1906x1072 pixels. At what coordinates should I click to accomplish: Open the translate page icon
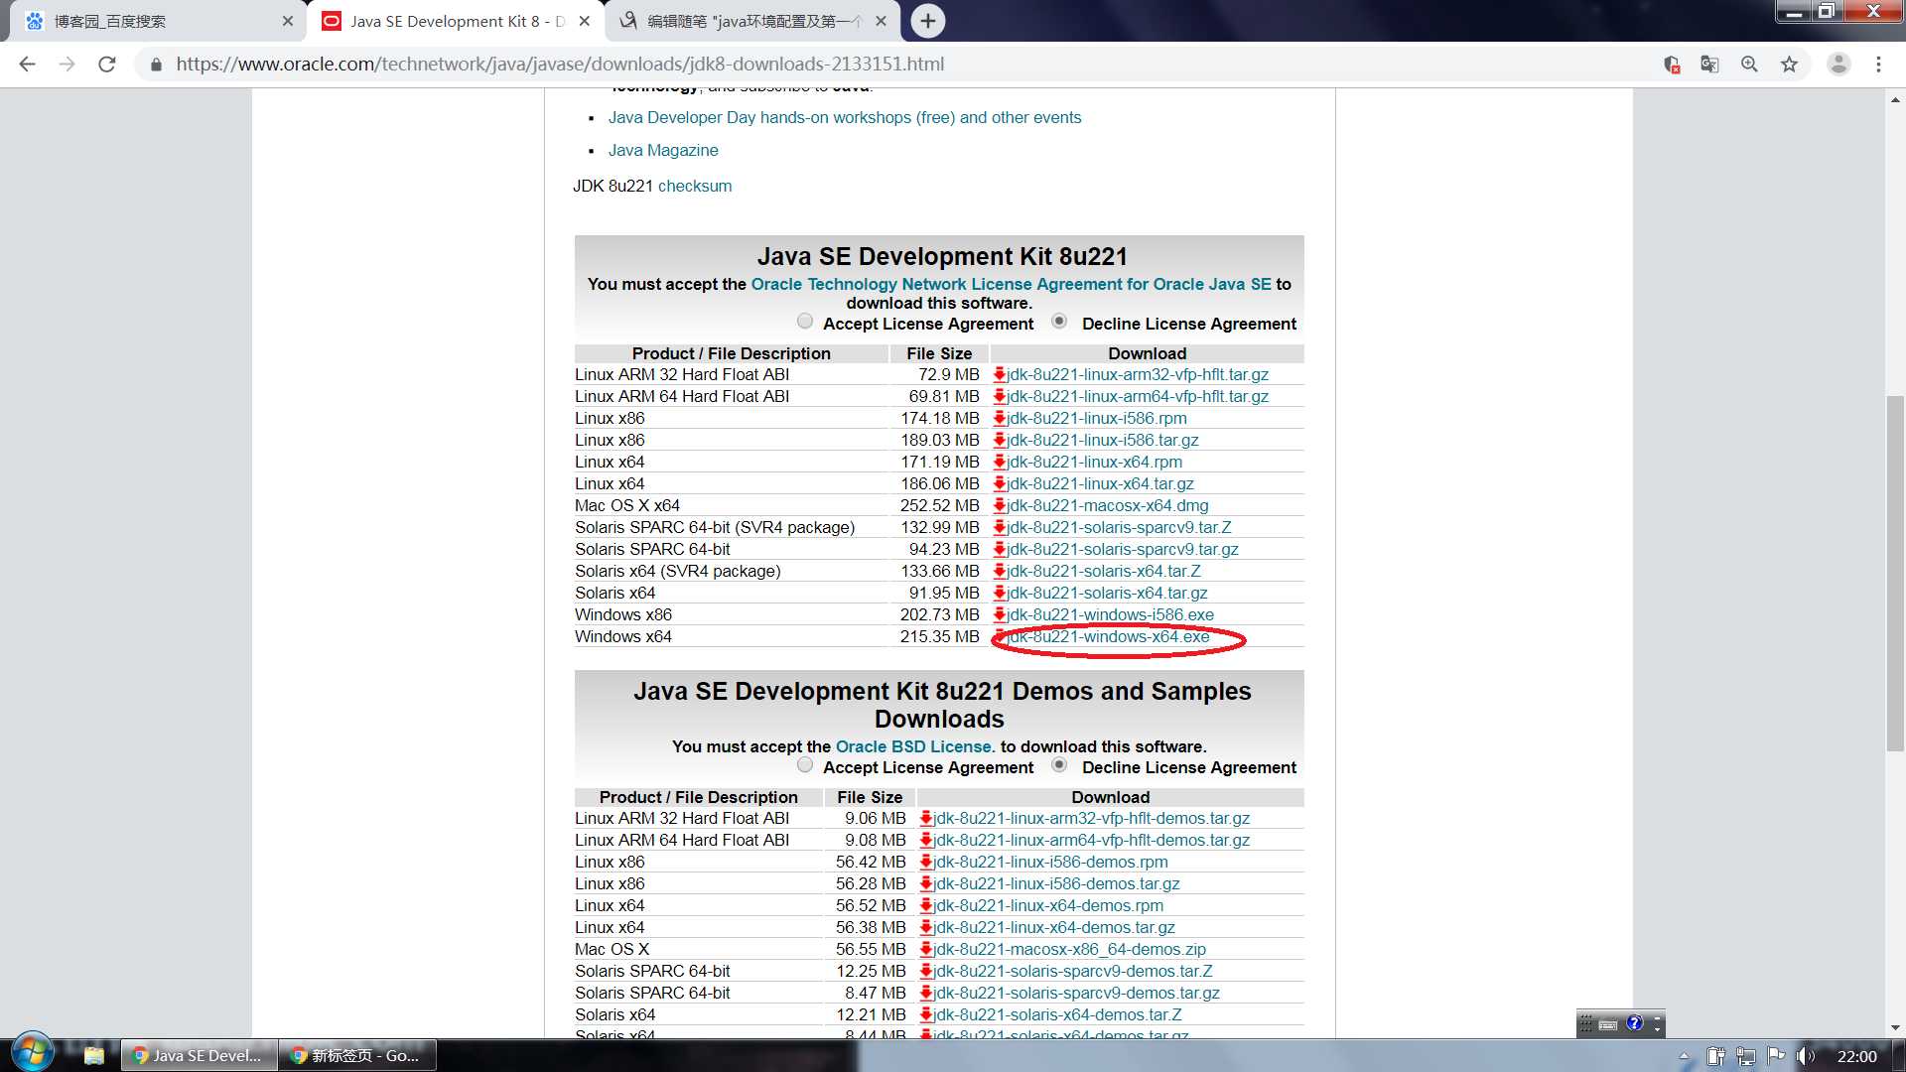coord(1709,65)
